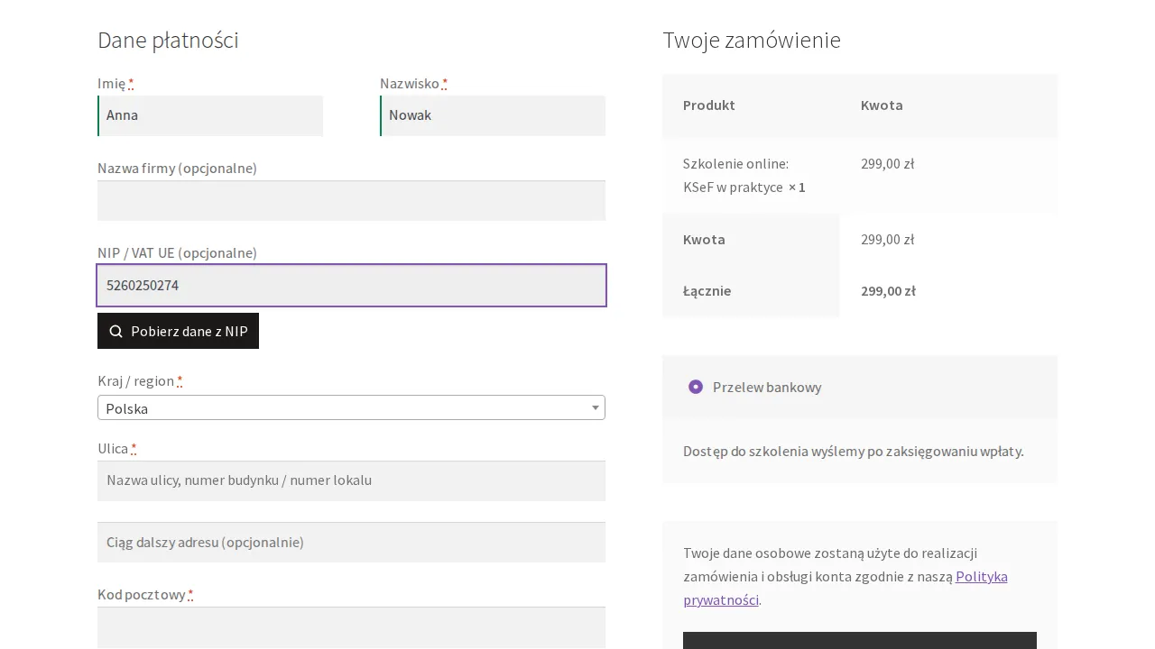Image resolution: width=1155 pixels, height=649 pixels.
Task: Click the Dostęp do szkolenia payment note
Action: (x=854, y=451)
